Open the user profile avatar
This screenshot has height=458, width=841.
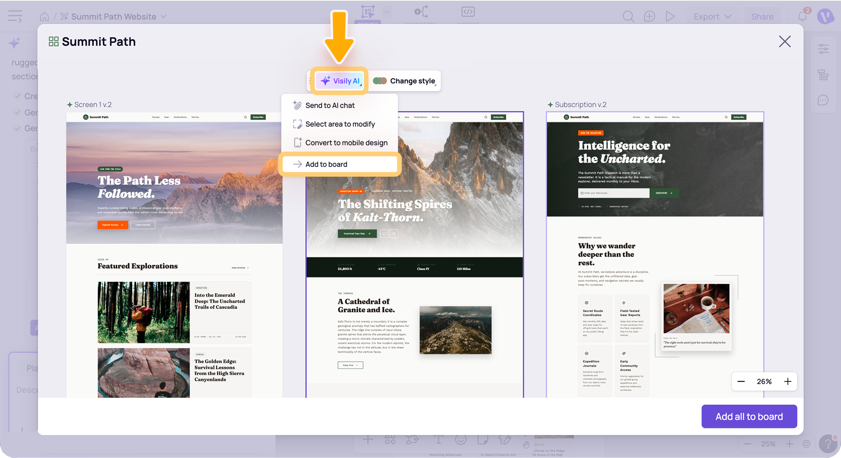(x=825, y=16)
